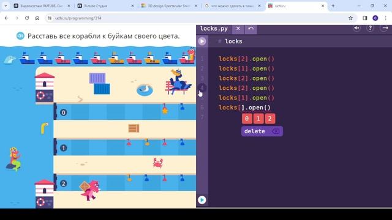
Task: Open the browser profile avatar
Action: point(375,18)
